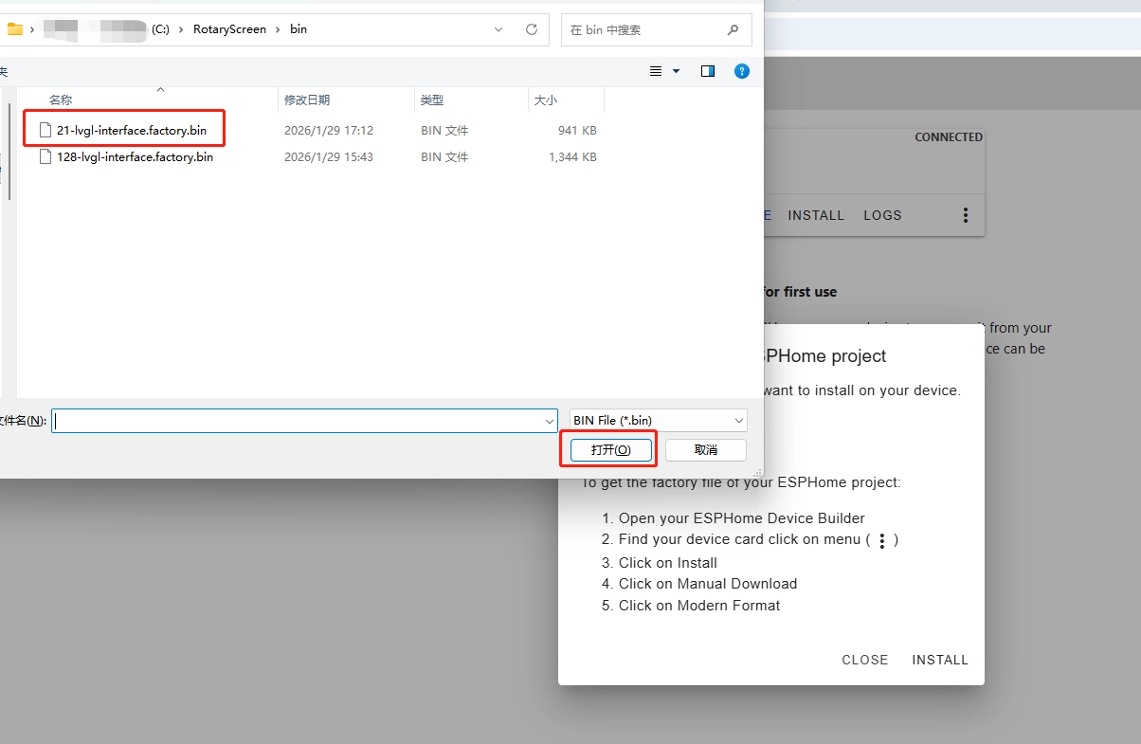The image size is (1141, 744).
Task: Click the file icon of 21-lvgl-interface.factory.bin
Action: click(x=45, y=130)
